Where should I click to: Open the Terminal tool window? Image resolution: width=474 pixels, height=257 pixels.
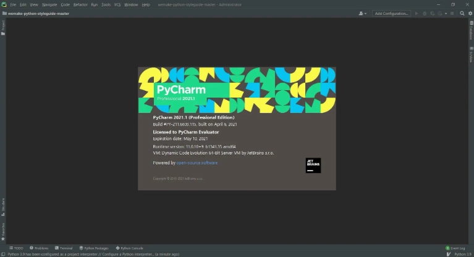coord(64,248)
